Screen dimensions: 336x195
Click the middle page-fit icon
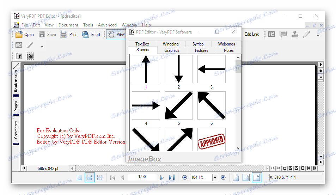[x=246, y=178]
